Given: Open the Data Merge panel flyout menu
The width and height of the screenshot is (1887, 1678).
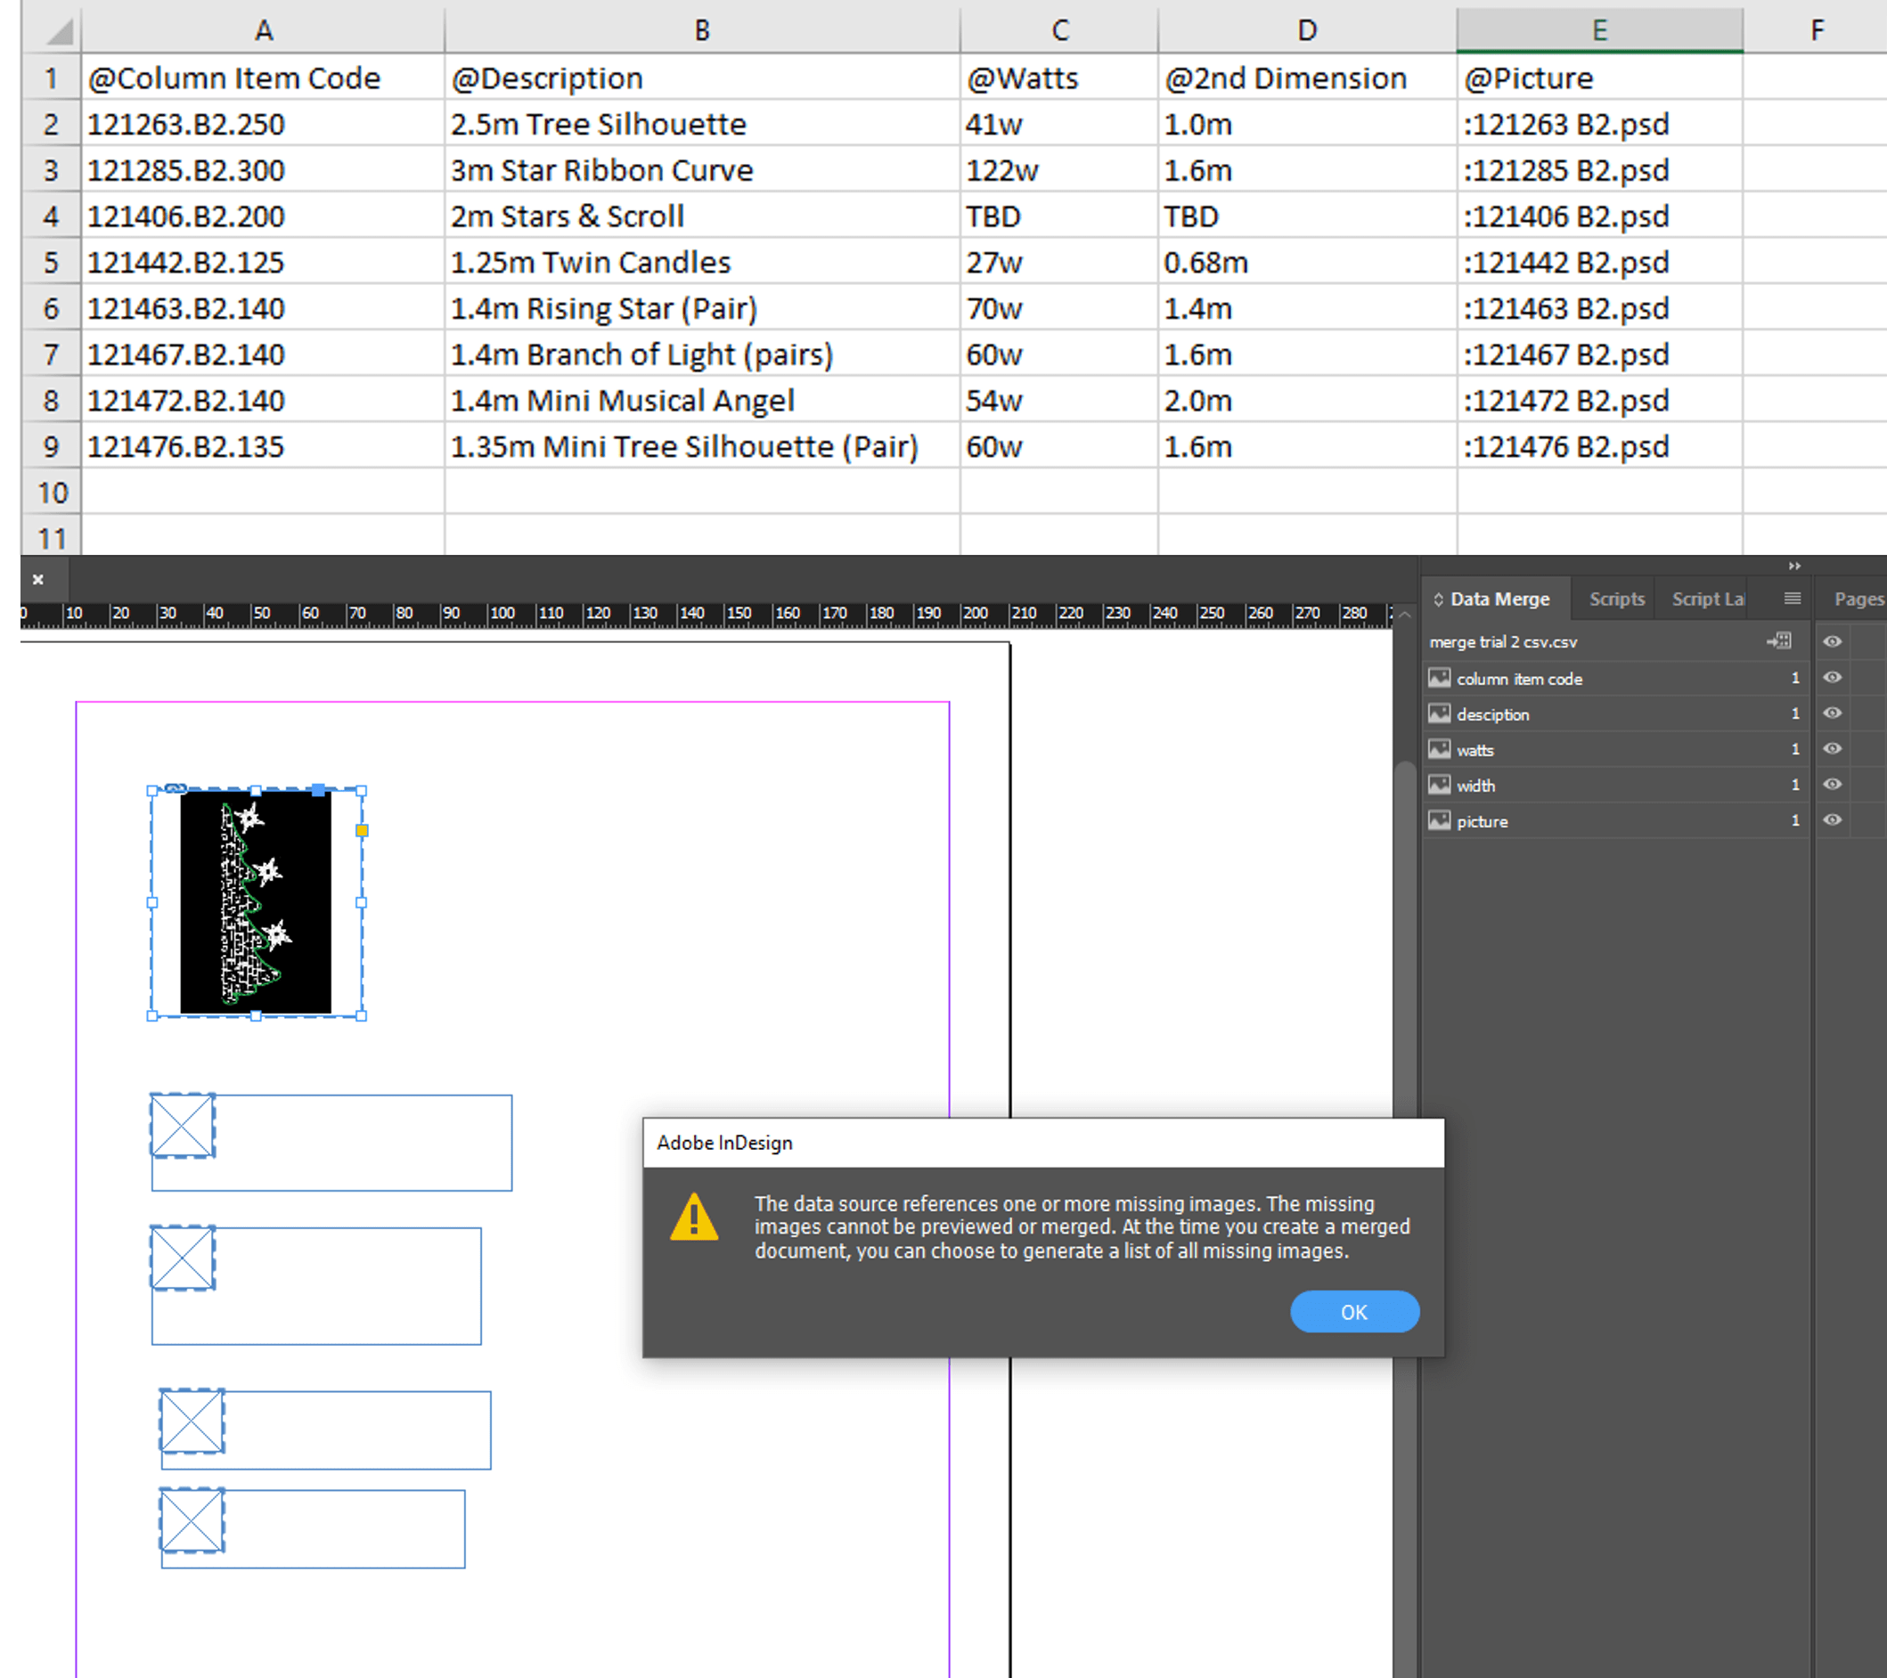Looking at the screenshot, I should pyautogui.click(x=1792, y=599).
